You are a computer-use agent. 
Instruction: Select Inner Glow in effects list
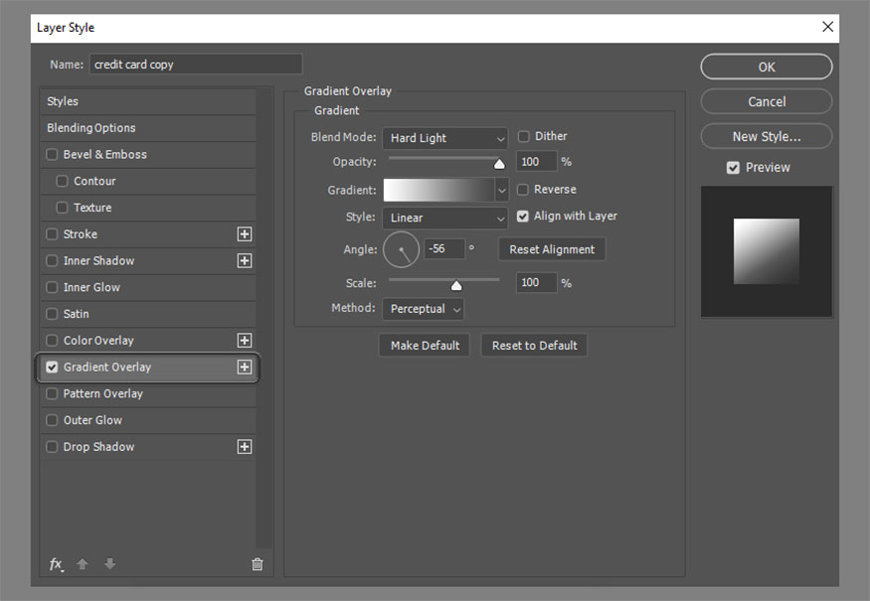pos(148,287)
